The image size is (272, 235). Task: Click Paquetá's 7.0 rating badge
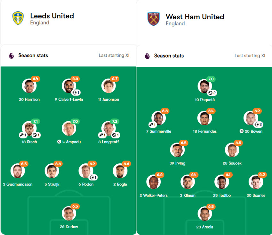211,79
